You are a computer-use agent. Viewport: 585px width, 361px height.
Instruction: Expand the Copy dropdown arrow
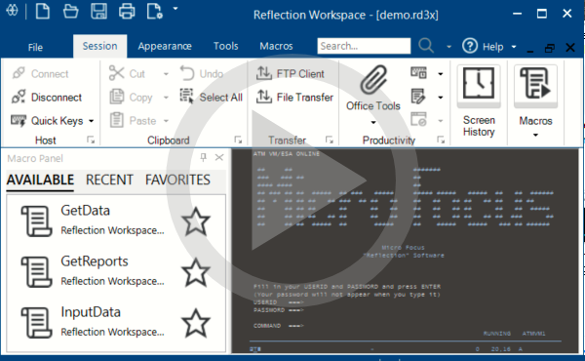166,98
